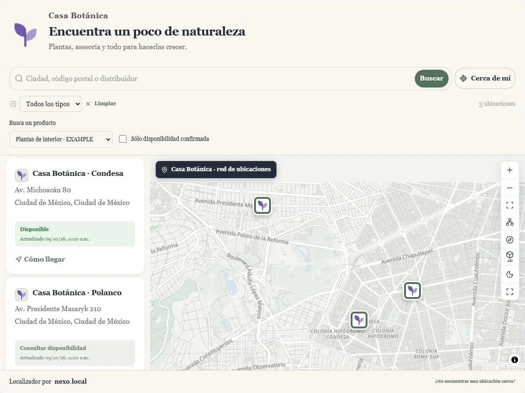Click the search magnifier icon

[19, 79]
